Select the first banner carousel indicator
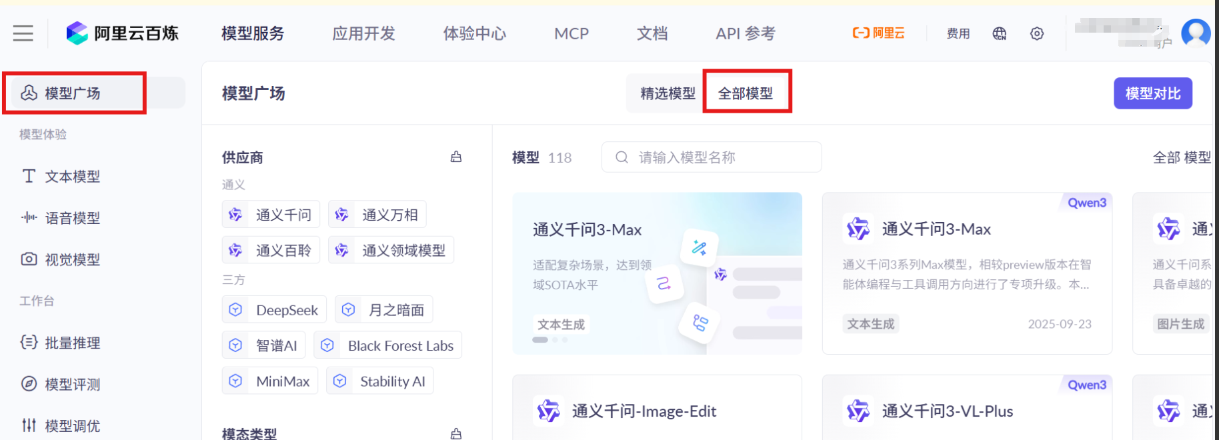 pos(540,340)
